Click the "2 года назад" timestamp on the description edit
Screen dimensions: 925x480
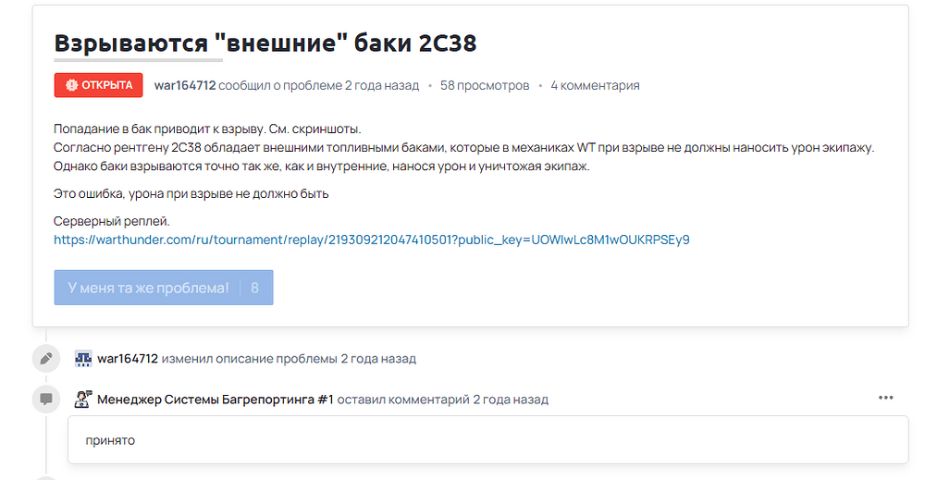pos(378,358)
